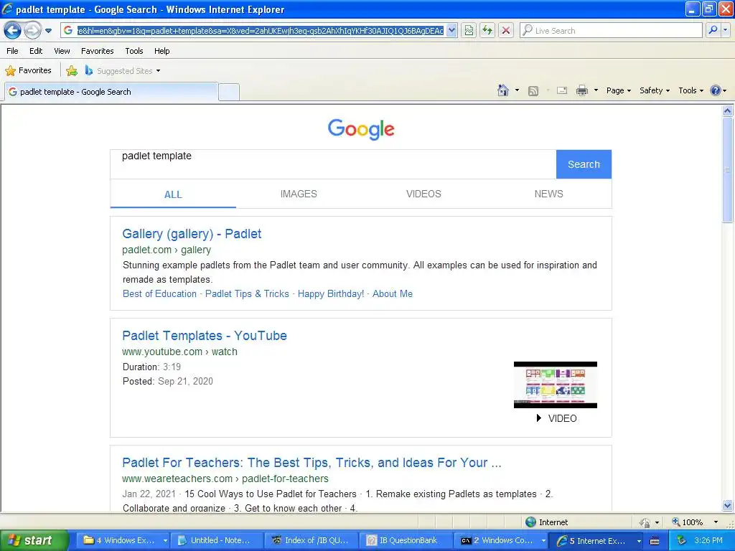Click the padlet template search field

coord(333,164)
